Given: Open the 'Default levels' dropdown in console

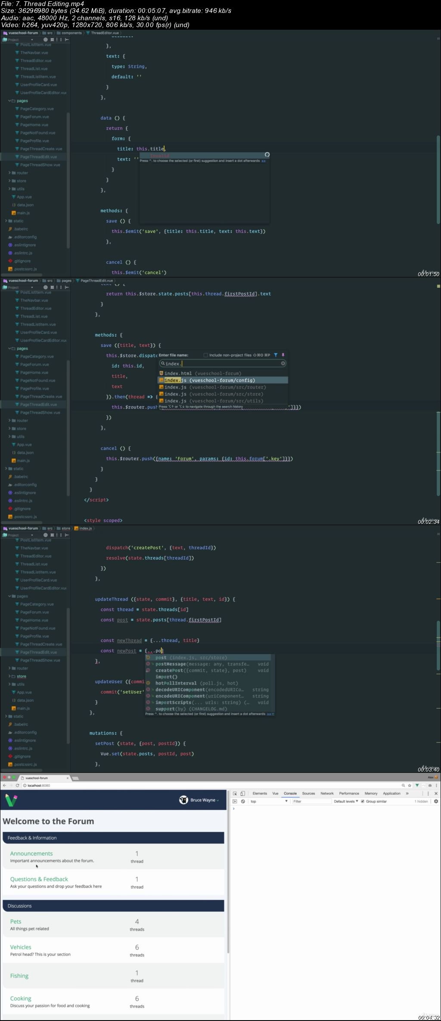Looking at the screenshot, I should (x=346, y=801).
